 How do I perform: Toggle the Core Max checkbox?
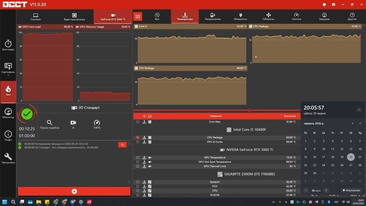click(138, 122)
